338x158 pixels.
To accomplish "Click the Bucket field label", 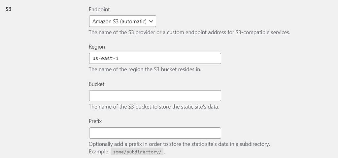I will 96,84.
